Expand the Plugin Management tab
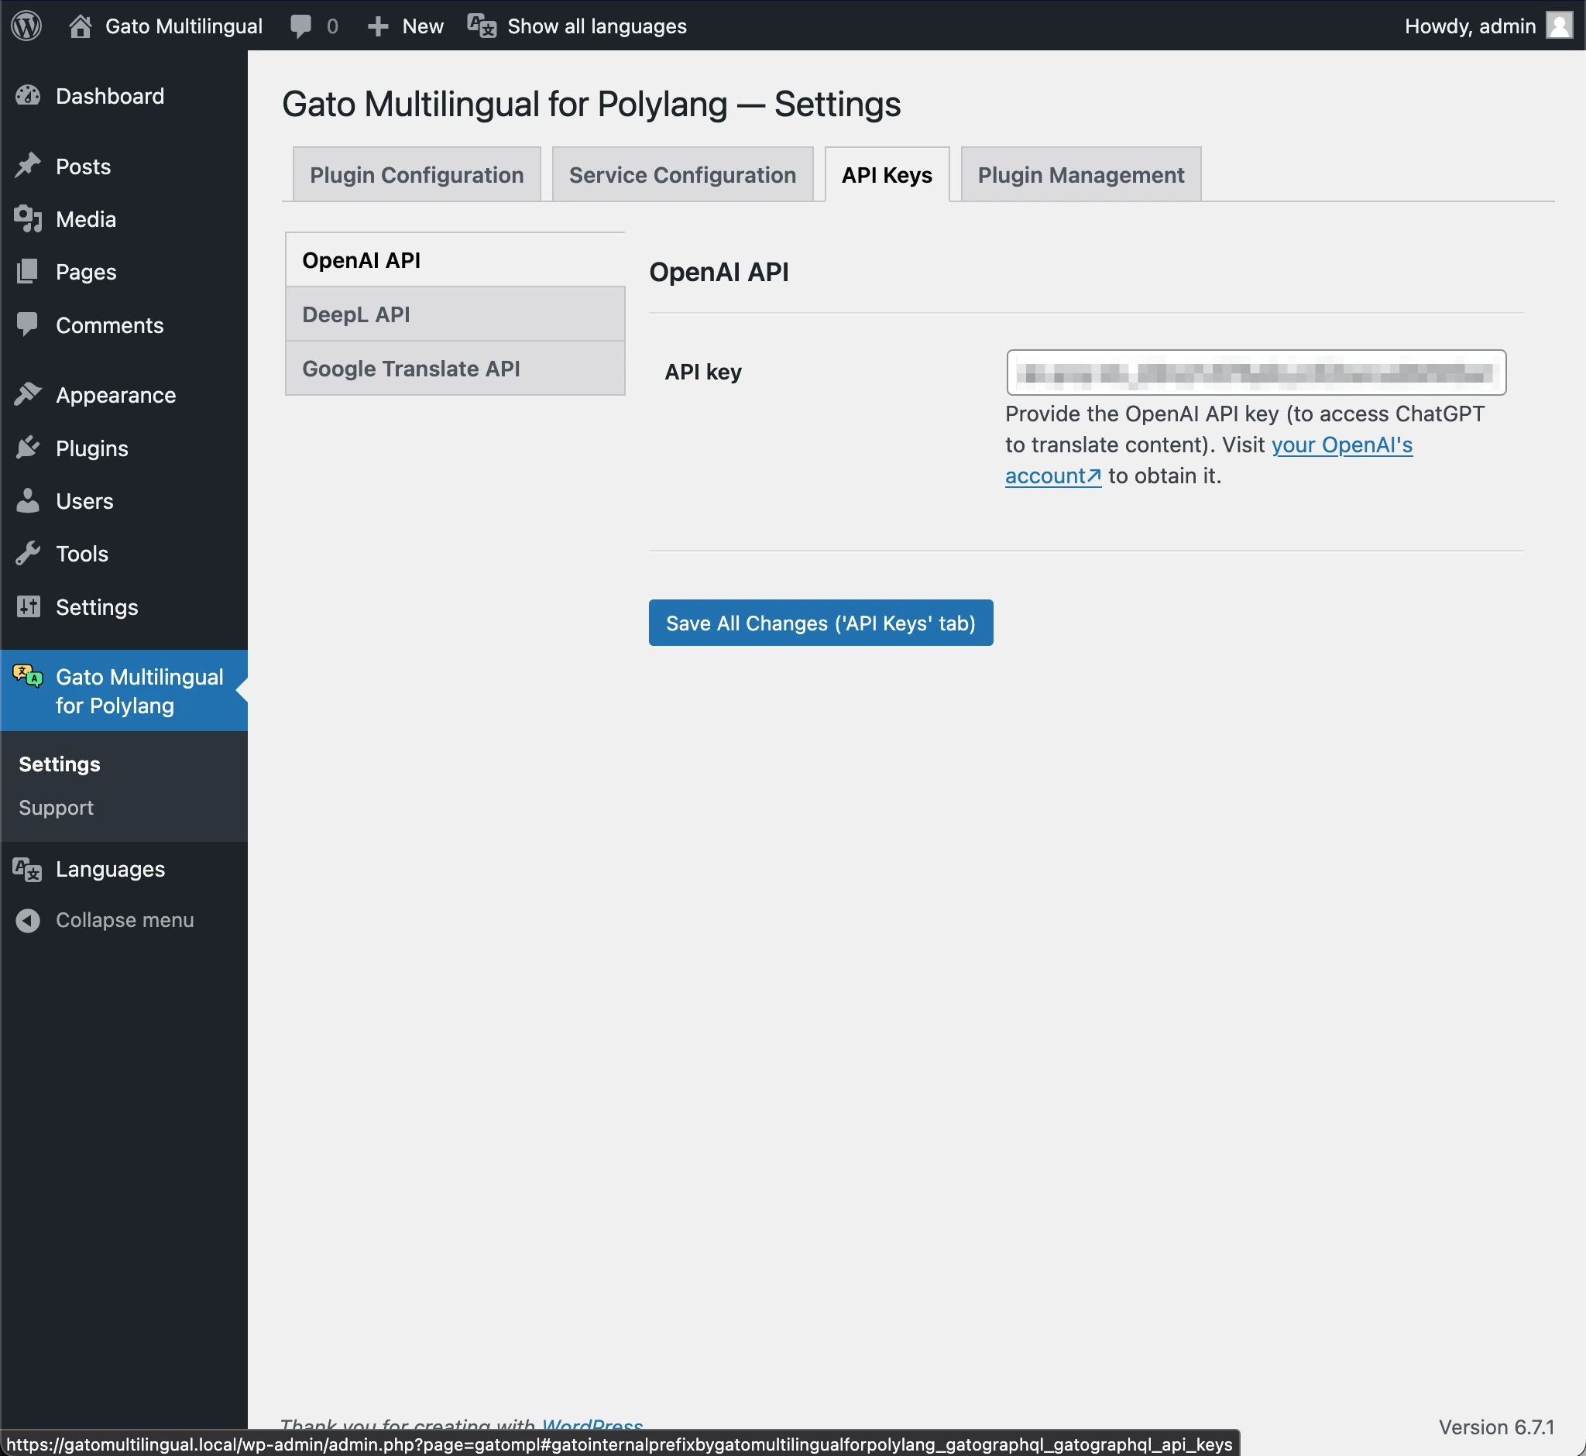This screenshot has width=1586, height=1456. 1080,174
